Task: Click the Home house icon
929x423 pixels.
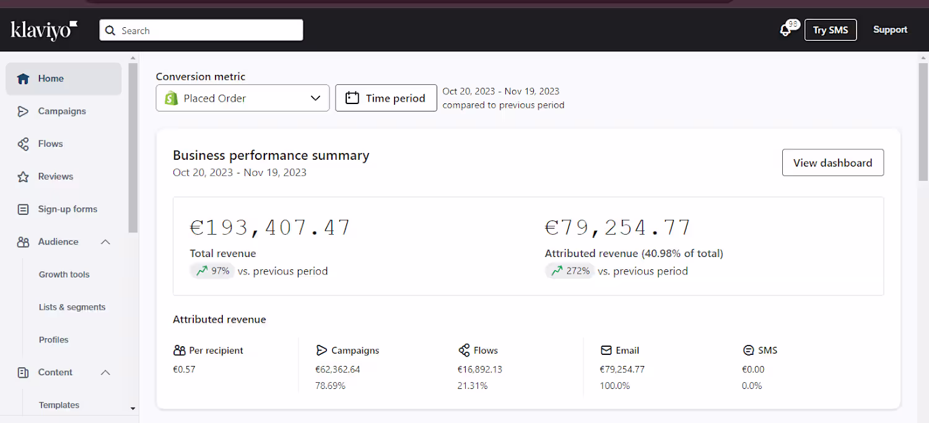Action: click(23, 79)
